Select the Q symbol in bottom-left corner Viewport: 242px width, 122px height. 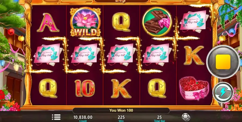click(48, 88)
